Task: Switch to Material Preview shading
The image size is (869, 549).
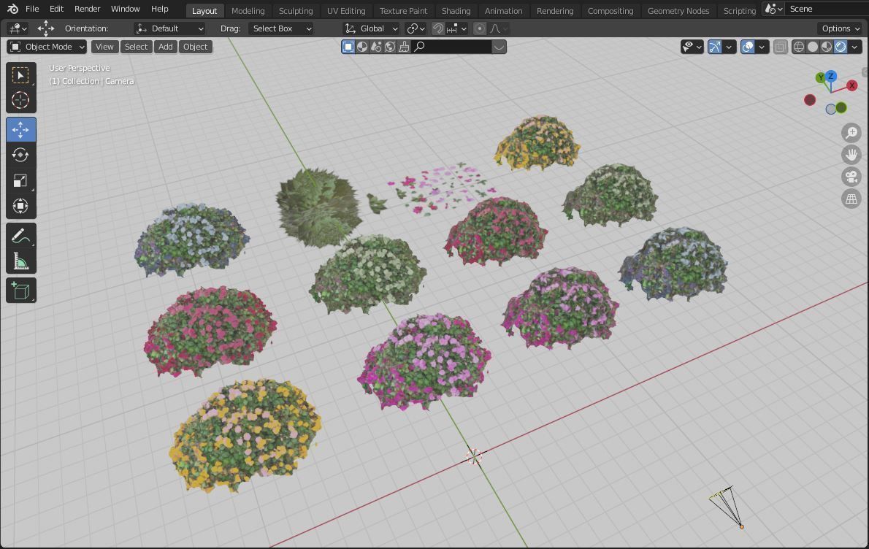Action: pyautogui.click(x=827, y=47)
